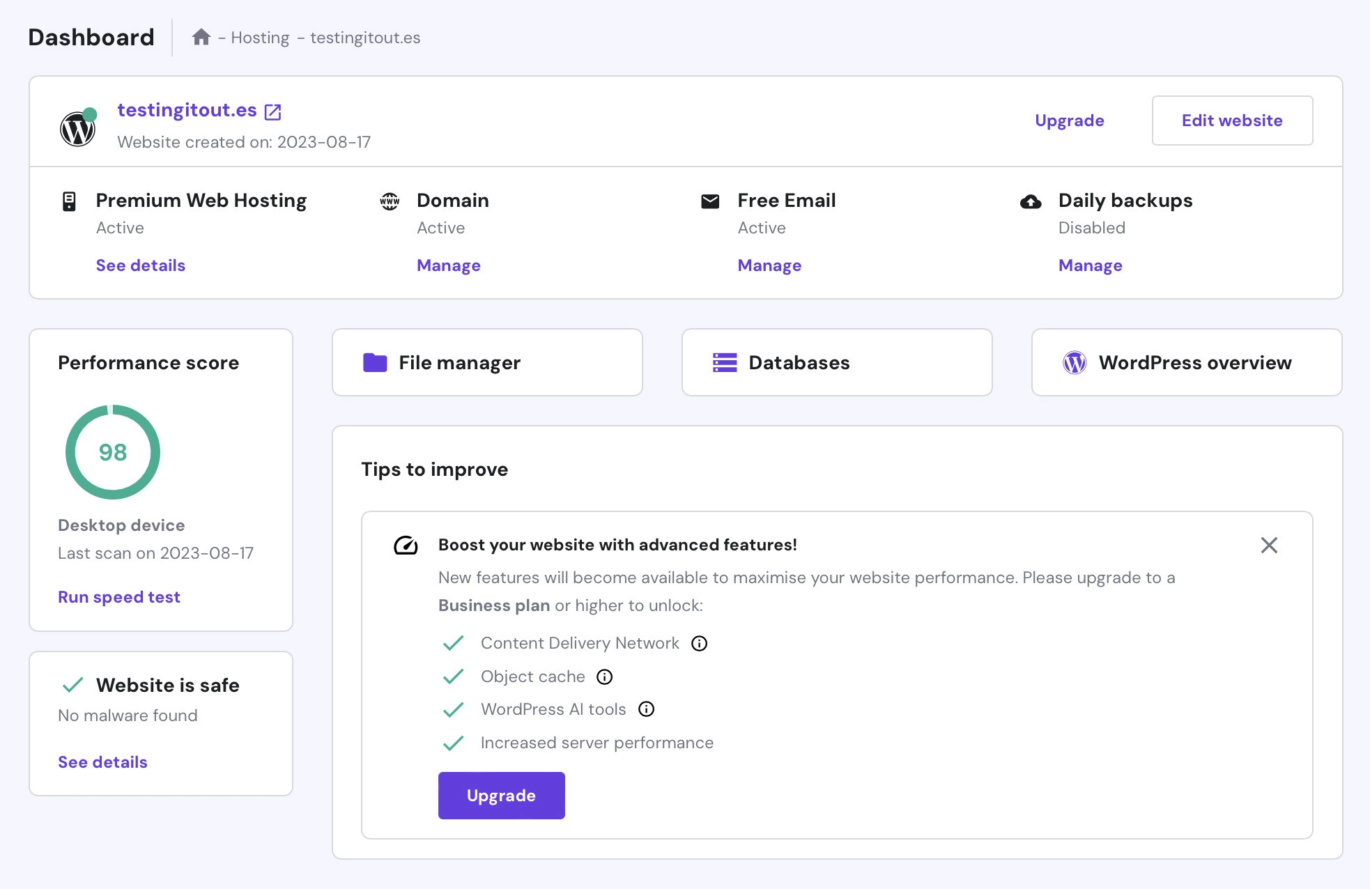Click info icon next to Content Delivery Network
Image resolution: width=1370 pixels, height=889 pixels.
699,643
